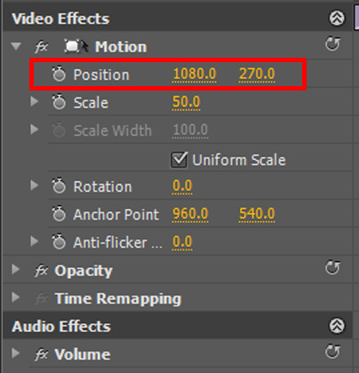Expand the Time Remapping effect
Screen dimensions: 359x373
15,298
